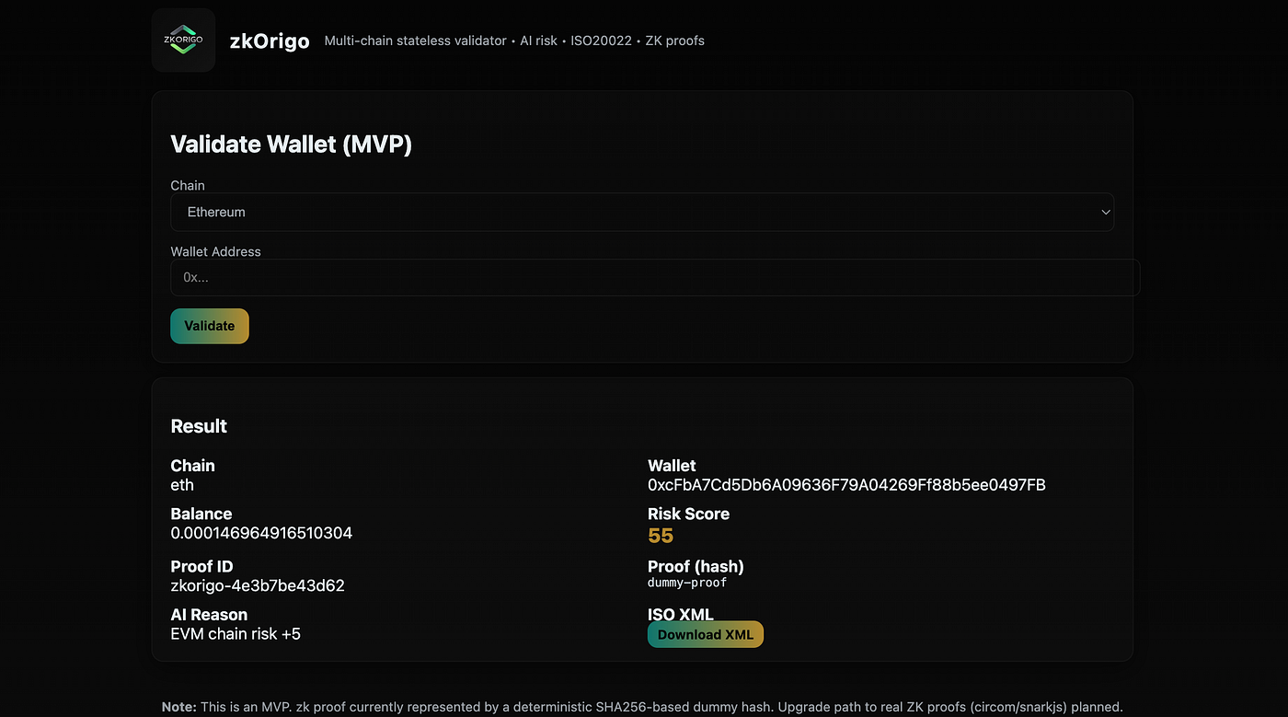Click the Validate Wallet (MVP) heading
The height and width of the screenshot is (717, 1288).
coord(291,145)
